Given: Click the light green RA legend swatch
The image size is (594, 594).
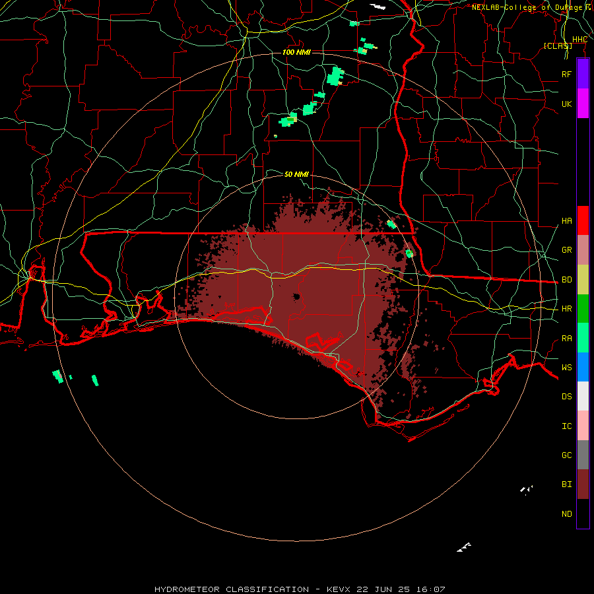Looking at the screenshot, I should pyautogui.click(x=583, y=338).
